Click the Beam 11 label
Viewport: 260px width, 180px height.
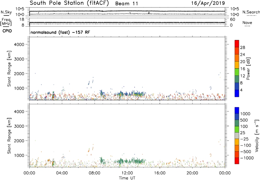click(x=126, y=4)
